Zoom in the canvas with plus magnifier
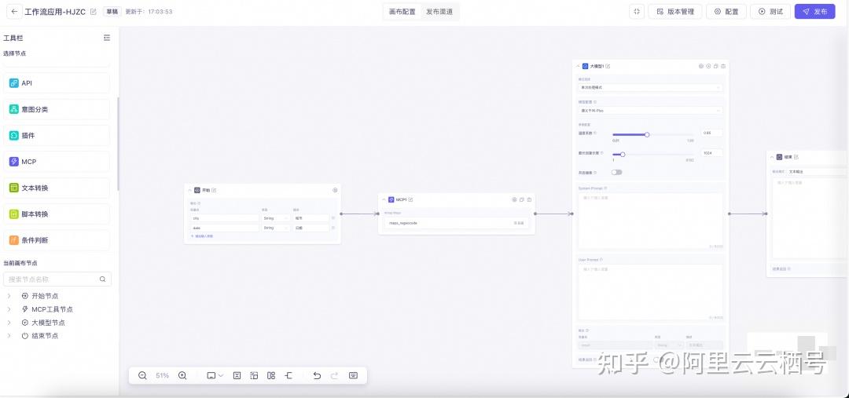The width and height of the screenshot is (849, 398). pos(182,375)
